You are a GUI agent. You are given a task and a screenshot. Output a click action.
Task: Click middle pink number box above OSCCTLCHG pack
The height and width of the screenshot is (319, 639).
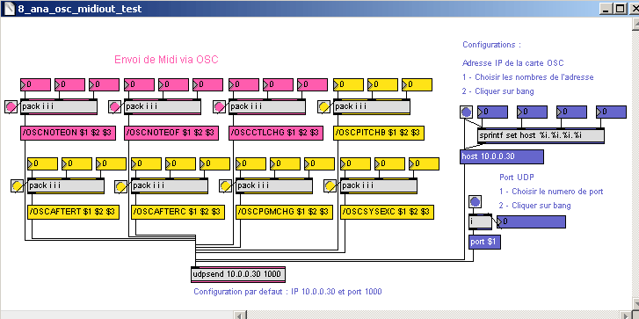pos(279,84)
